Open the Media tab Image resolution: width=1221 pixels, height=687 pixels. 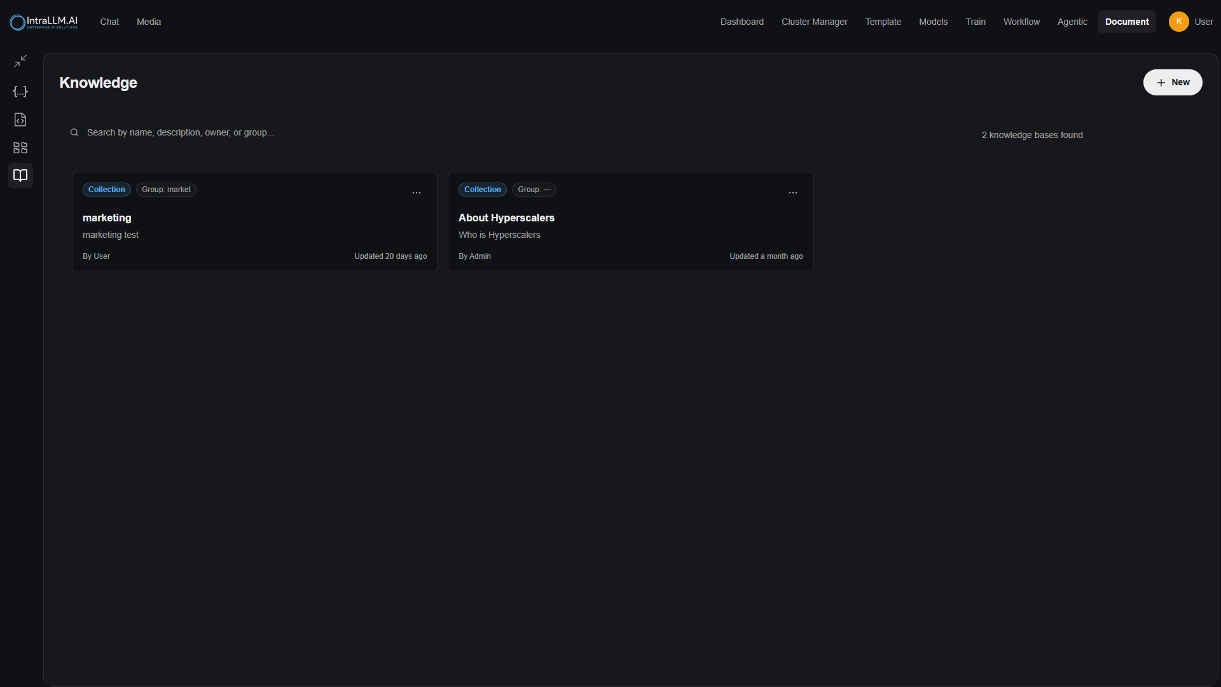click(149, 22)
